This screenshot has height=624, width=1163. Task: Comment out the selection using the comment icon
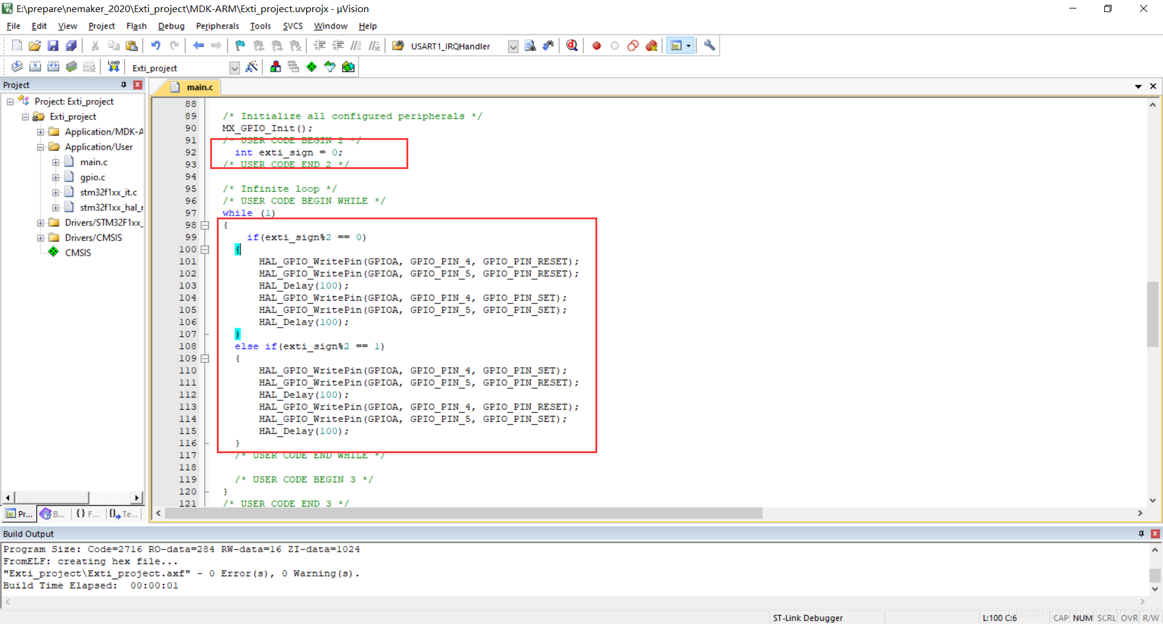(356, 45)
